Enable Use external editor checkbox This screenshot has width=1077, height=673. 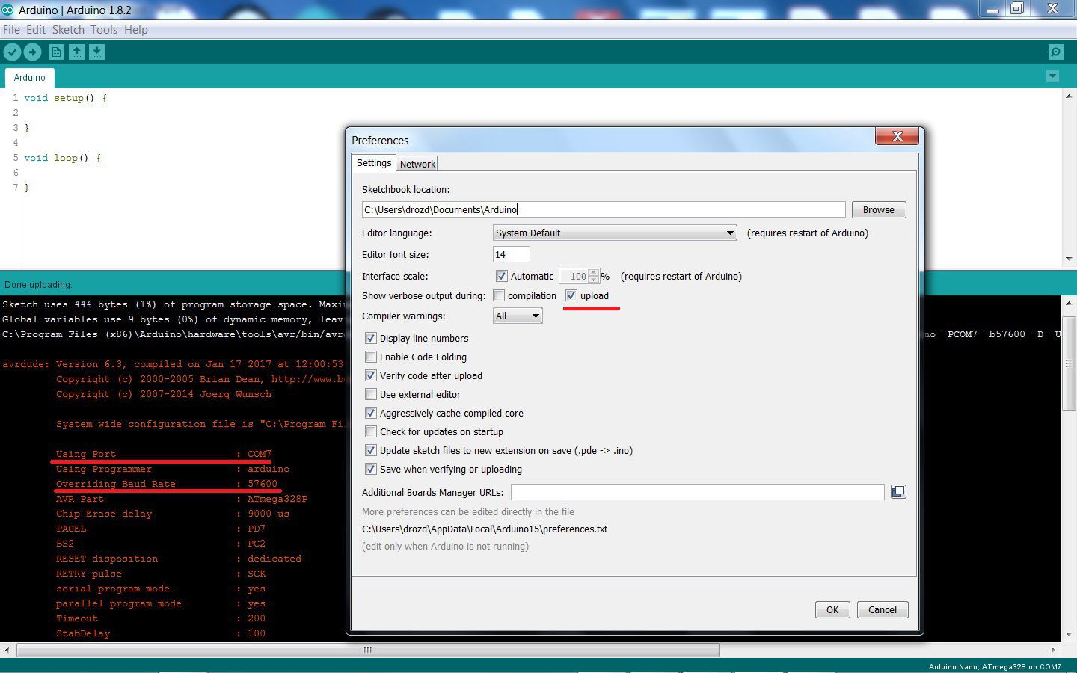coord(370,394)
